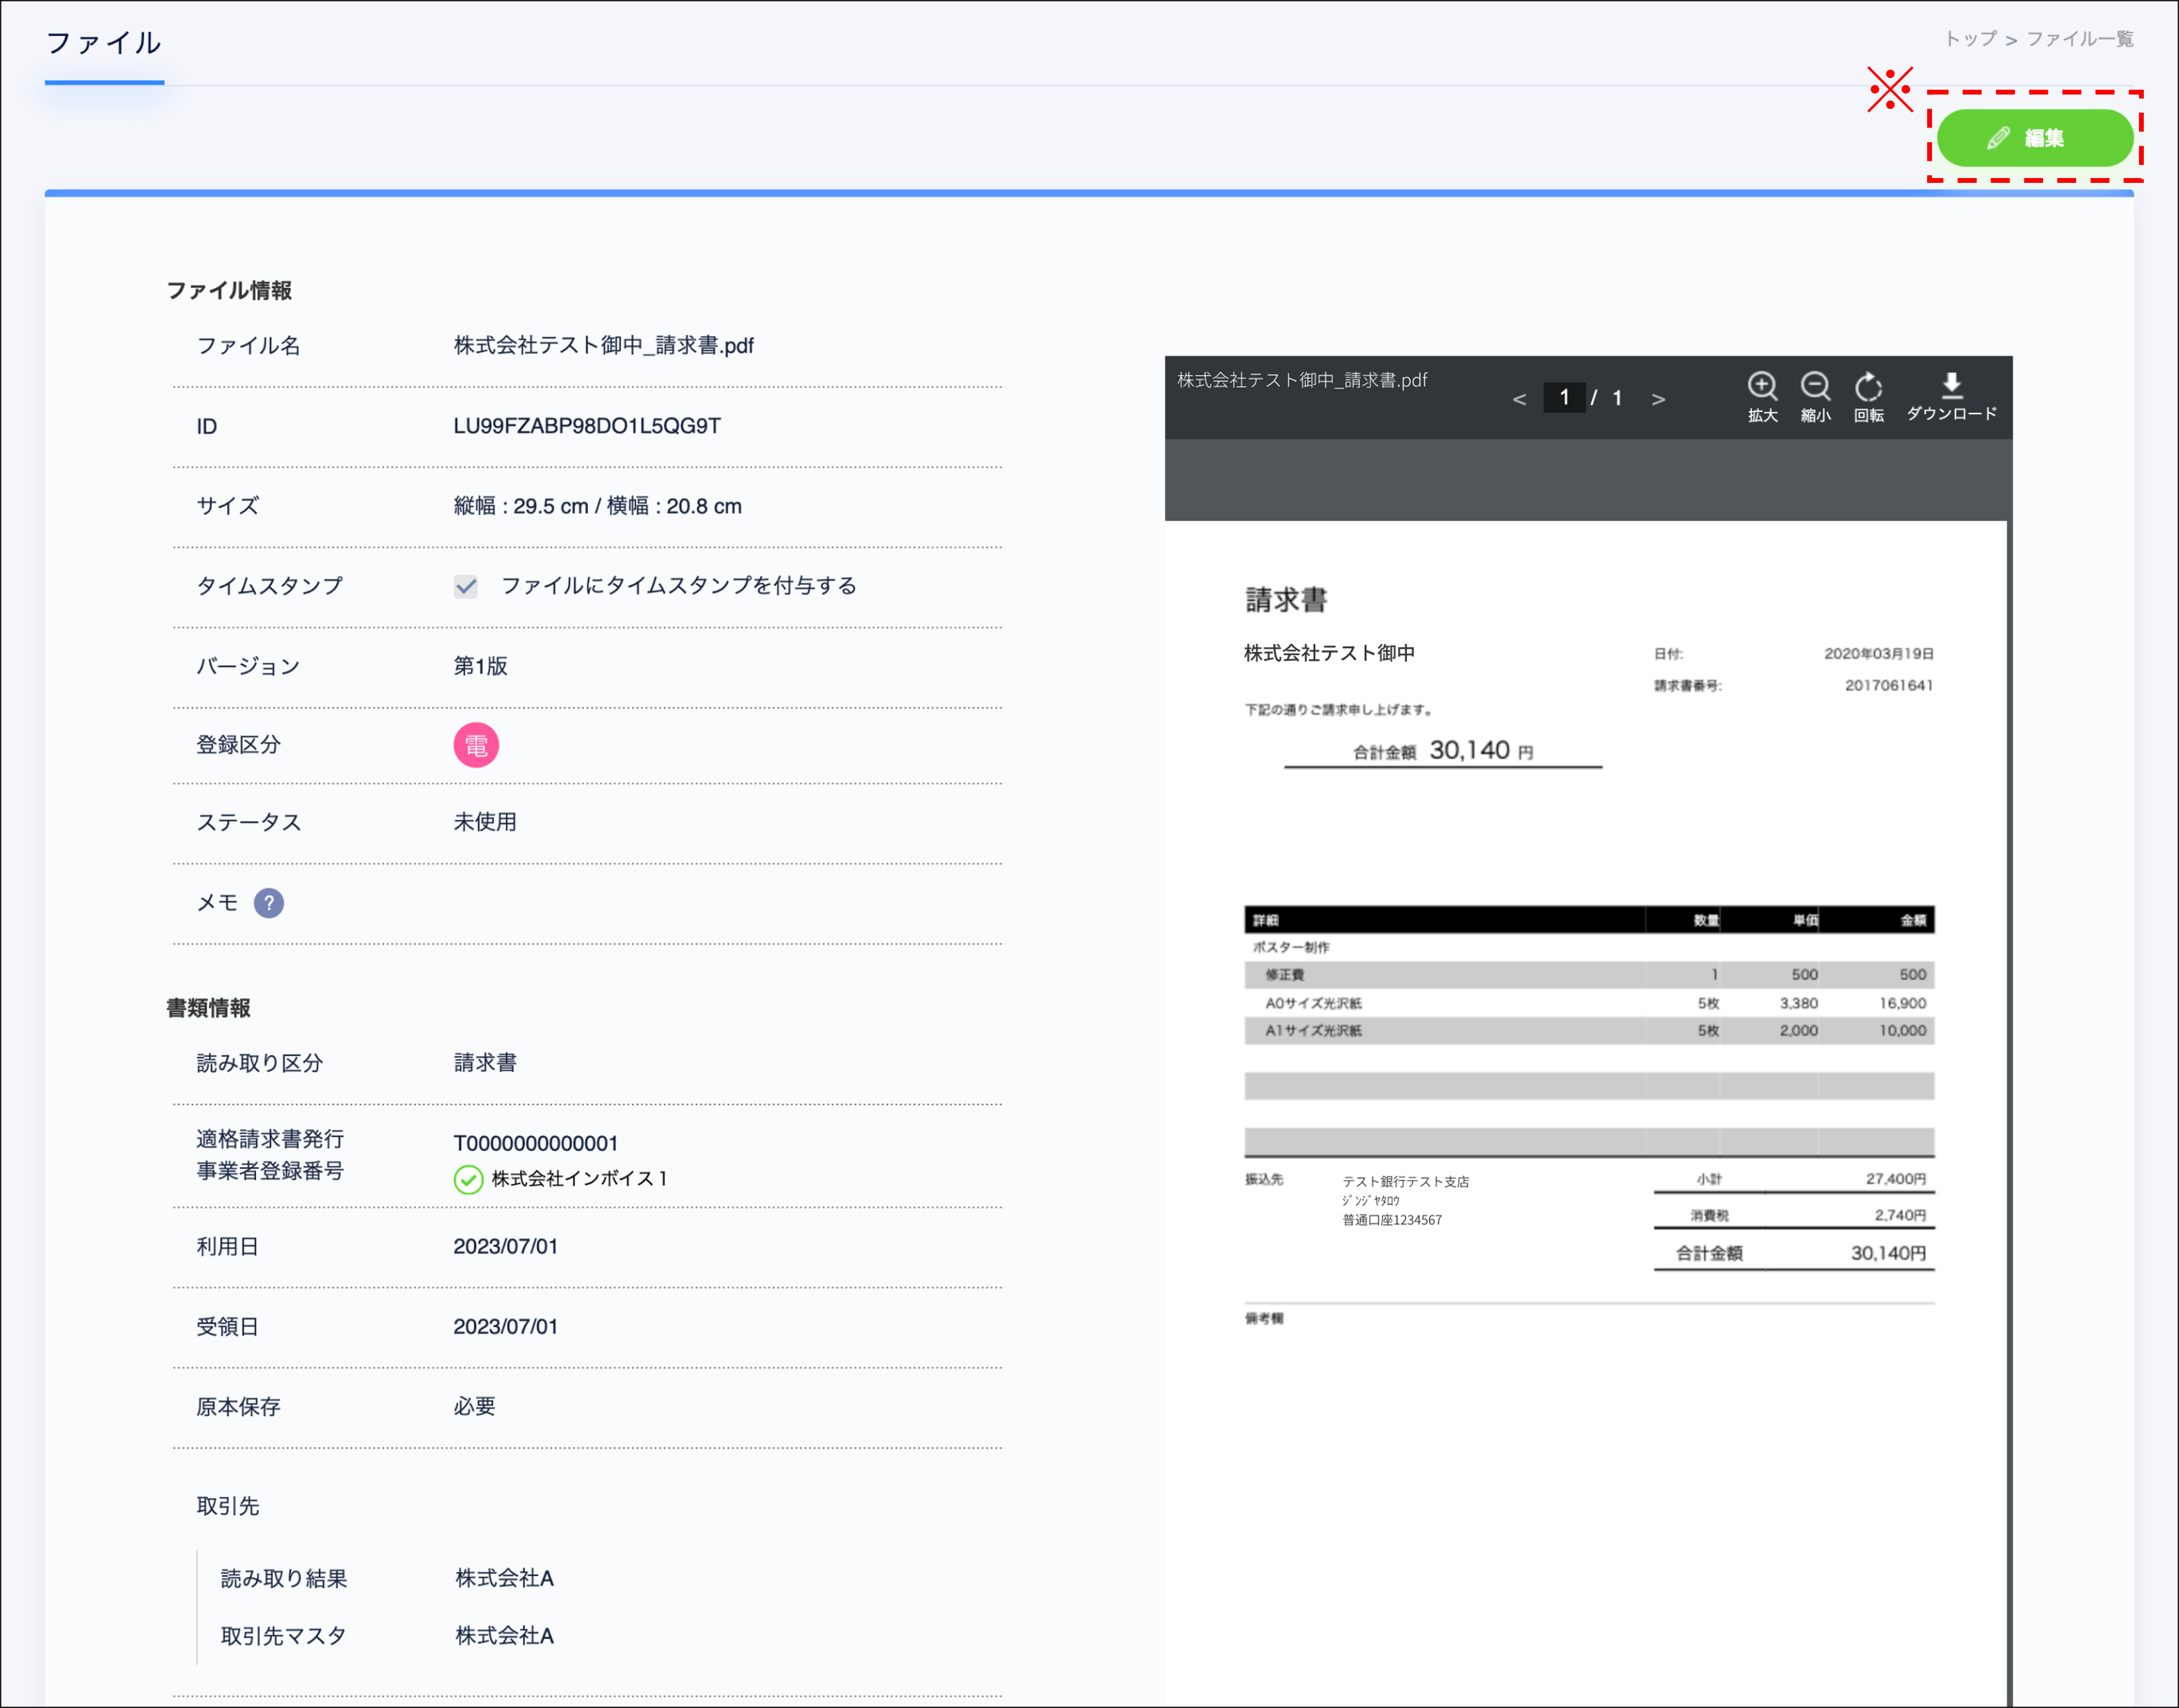The width and height of the screenshot is (2179, 1708).
Task: Click the zoom in (拡大) icon
Action: (x=1762, y=387)
